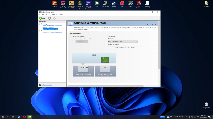Open League of Legends desktop shortcut
213x119 pixels.
pos(80,5)
